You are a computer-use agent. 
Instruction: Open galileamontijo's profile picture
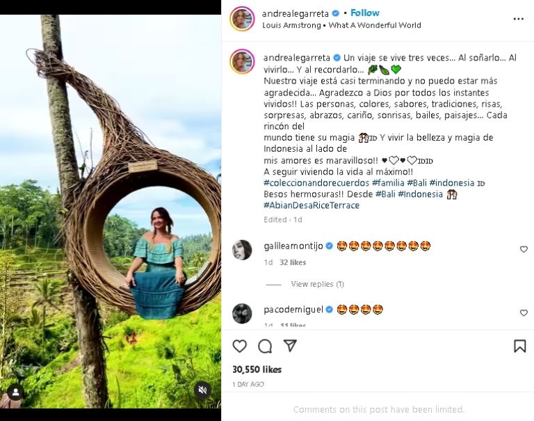(242, 249)
